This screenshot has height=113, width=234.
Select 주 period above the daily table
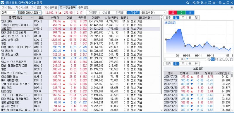click(x=183, y=64)
